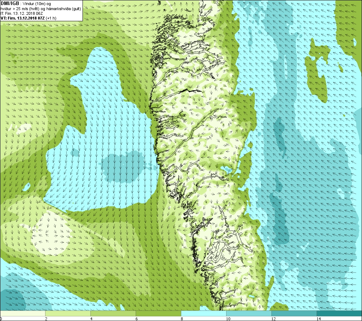Click the legend value 4

tap(92, 319)
